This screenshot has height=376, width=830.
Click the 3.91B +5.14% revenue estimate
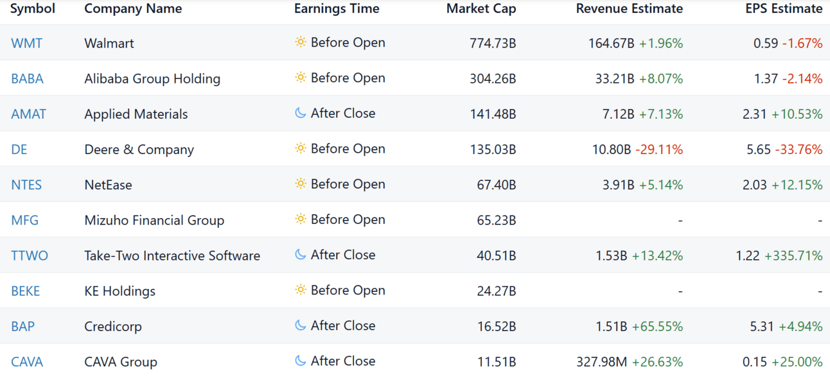(x=642, y=185)
